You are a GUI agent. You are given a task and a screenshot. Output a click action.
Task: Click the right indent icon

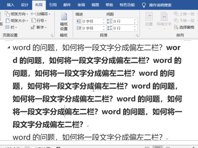pyautogui.click(x=79, y=28)
